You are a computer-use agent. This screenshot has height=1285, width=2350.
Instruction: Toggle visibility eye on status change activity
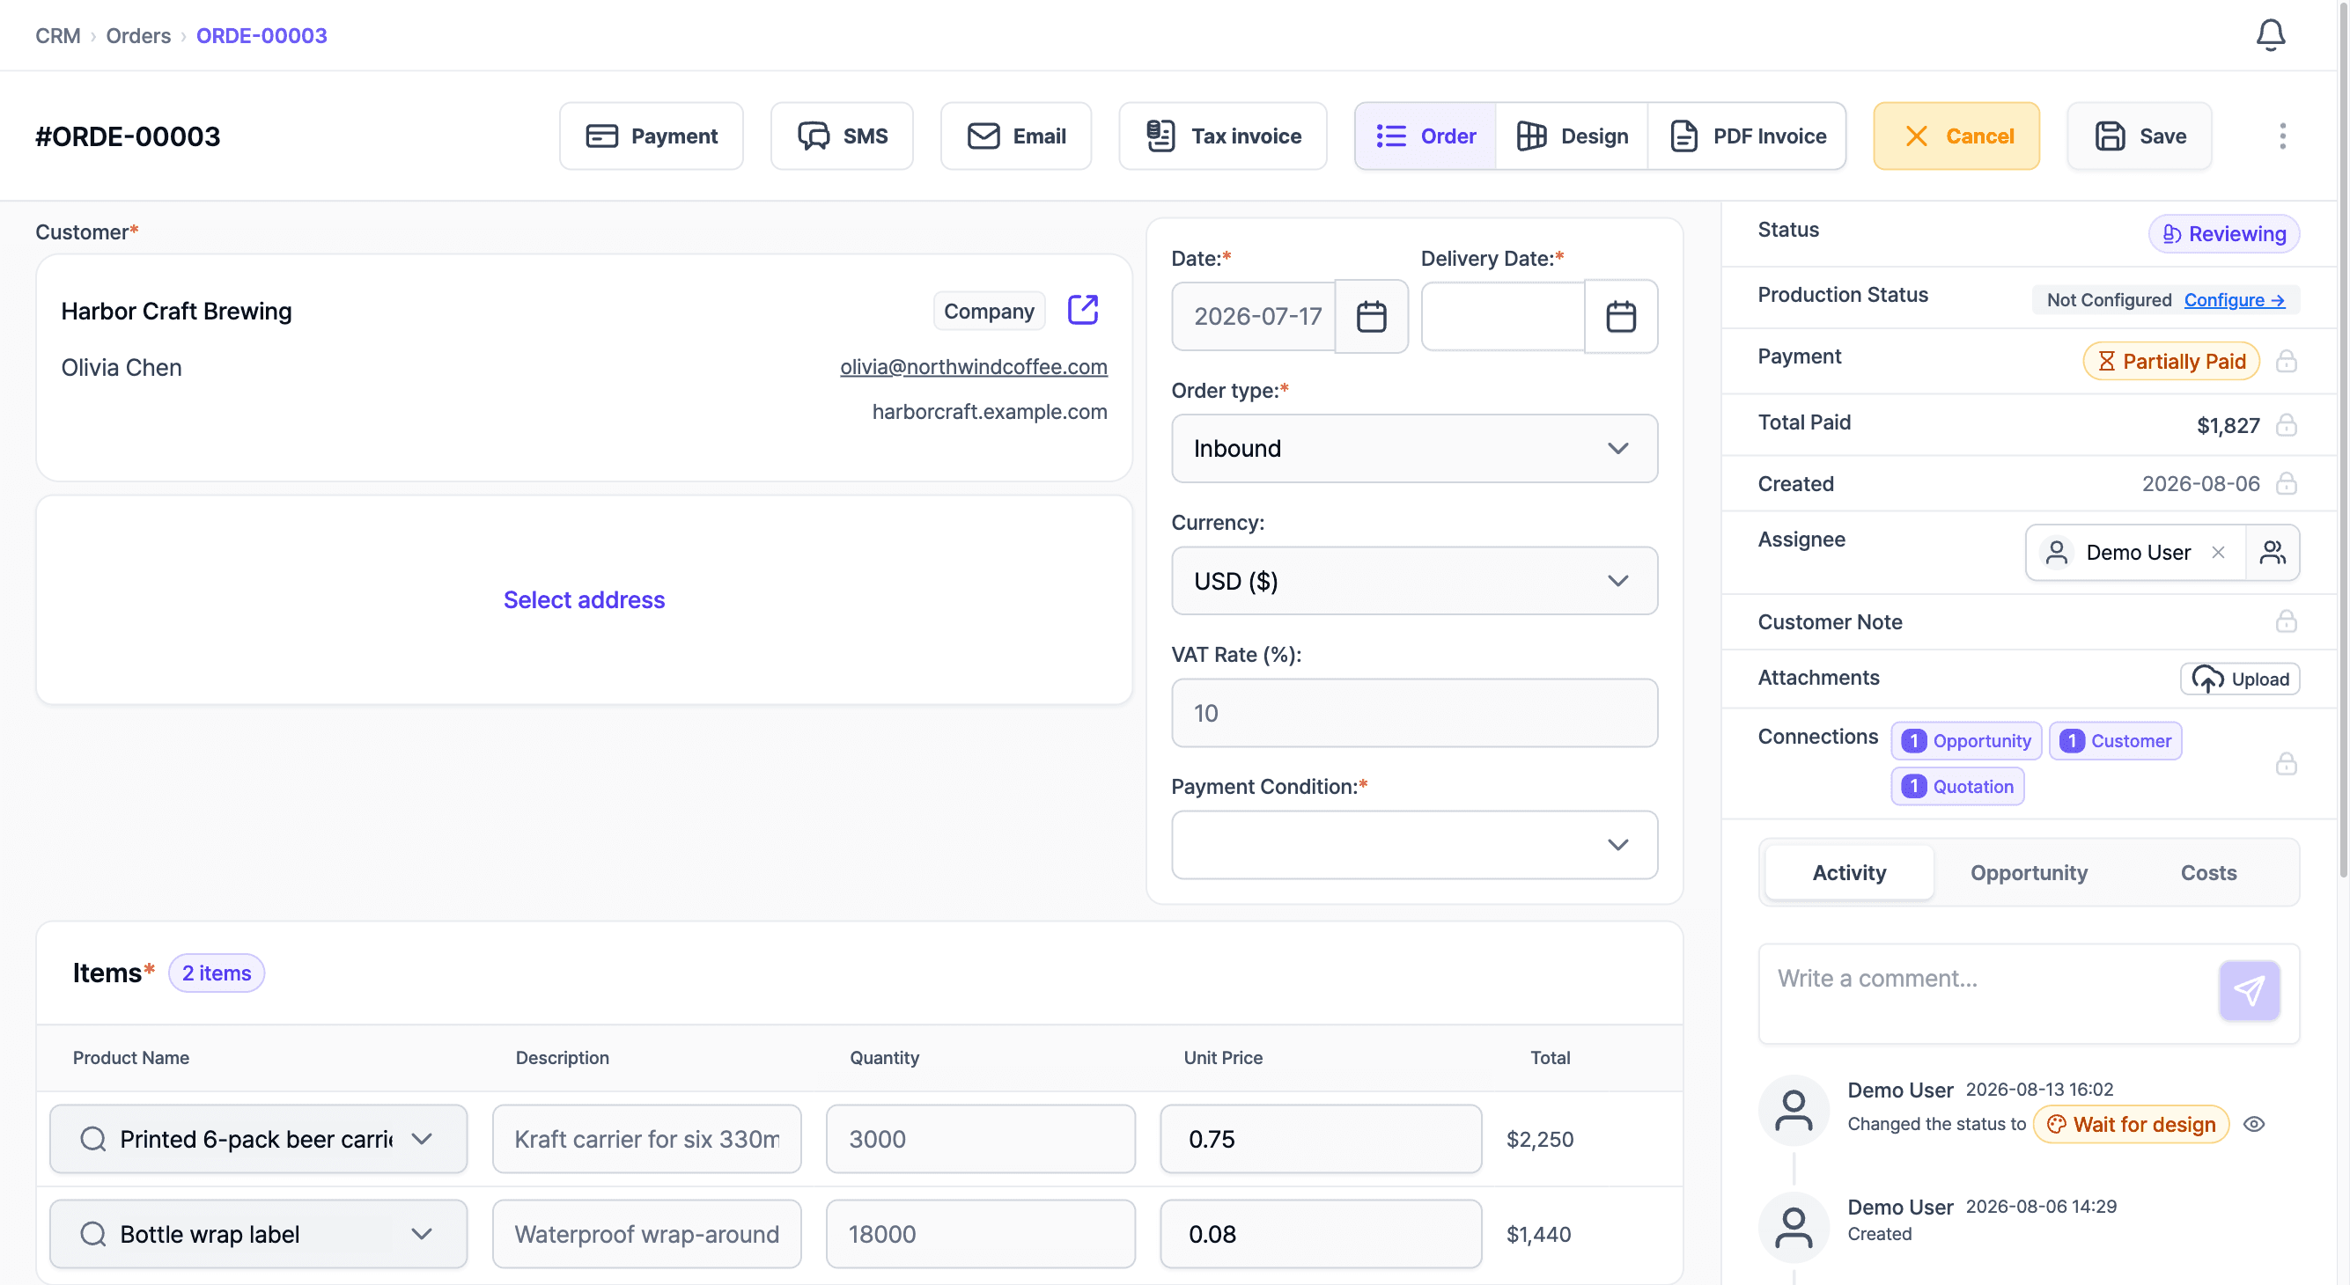point(2254,1124)
